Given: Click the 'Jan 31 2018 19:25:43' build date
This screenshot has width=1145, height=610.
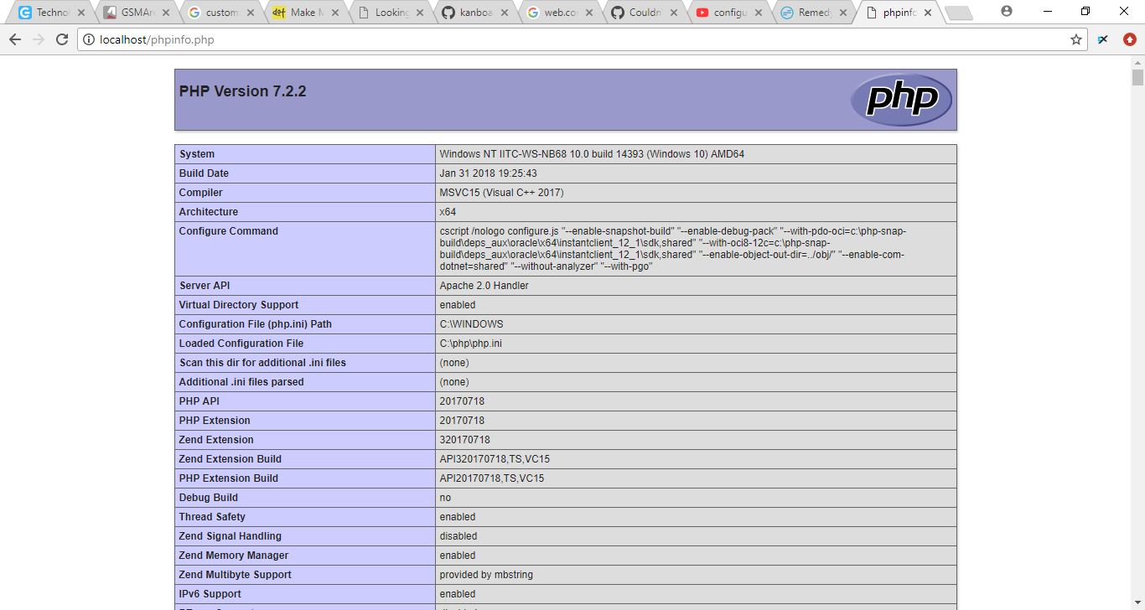Looking at the screenshot, I should click(x=488, y=173).
